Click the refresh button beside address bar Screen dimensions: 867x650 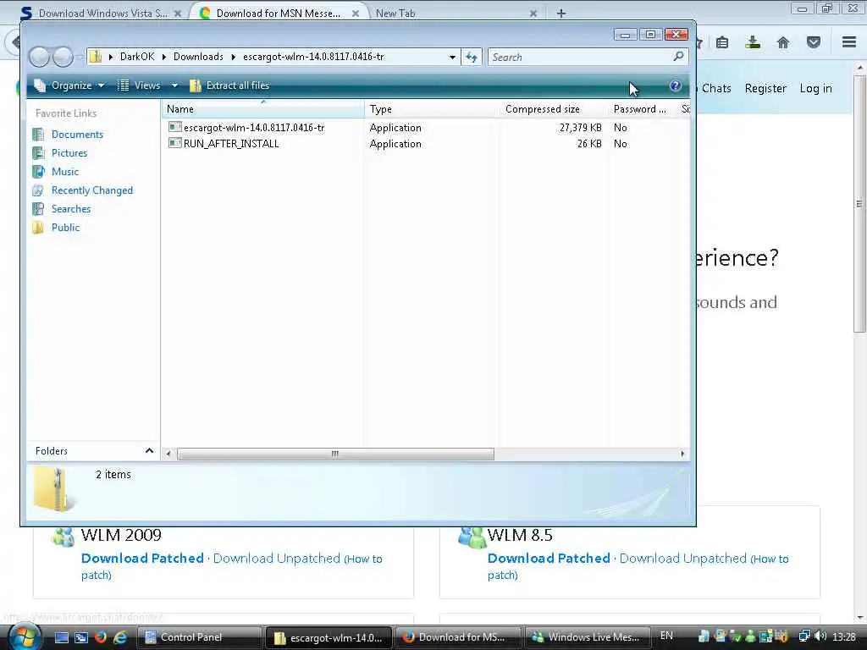(472, 57)
